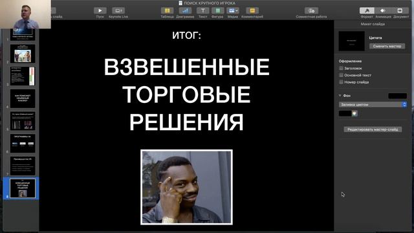Viewport: 414px width, 233px height.
Task: Click the master slide thumbnail in inspector
Action: click(x=351, y=41)
